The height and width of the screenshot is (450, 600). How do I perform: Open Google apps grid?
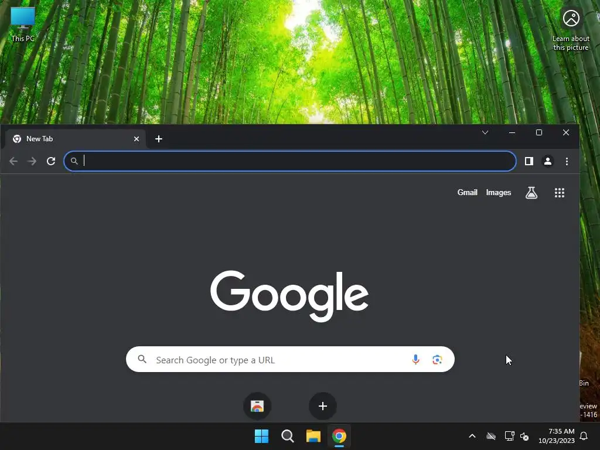(x=560, y=192)
